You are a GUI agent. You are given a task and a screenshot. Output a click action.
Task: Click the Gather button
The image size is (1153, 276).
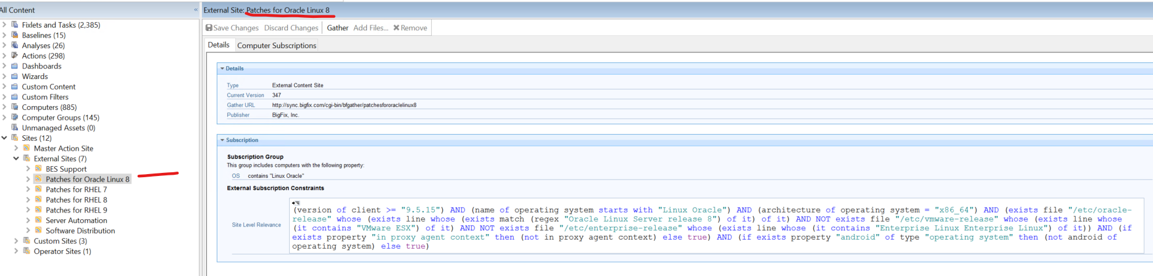click(338, 28)
